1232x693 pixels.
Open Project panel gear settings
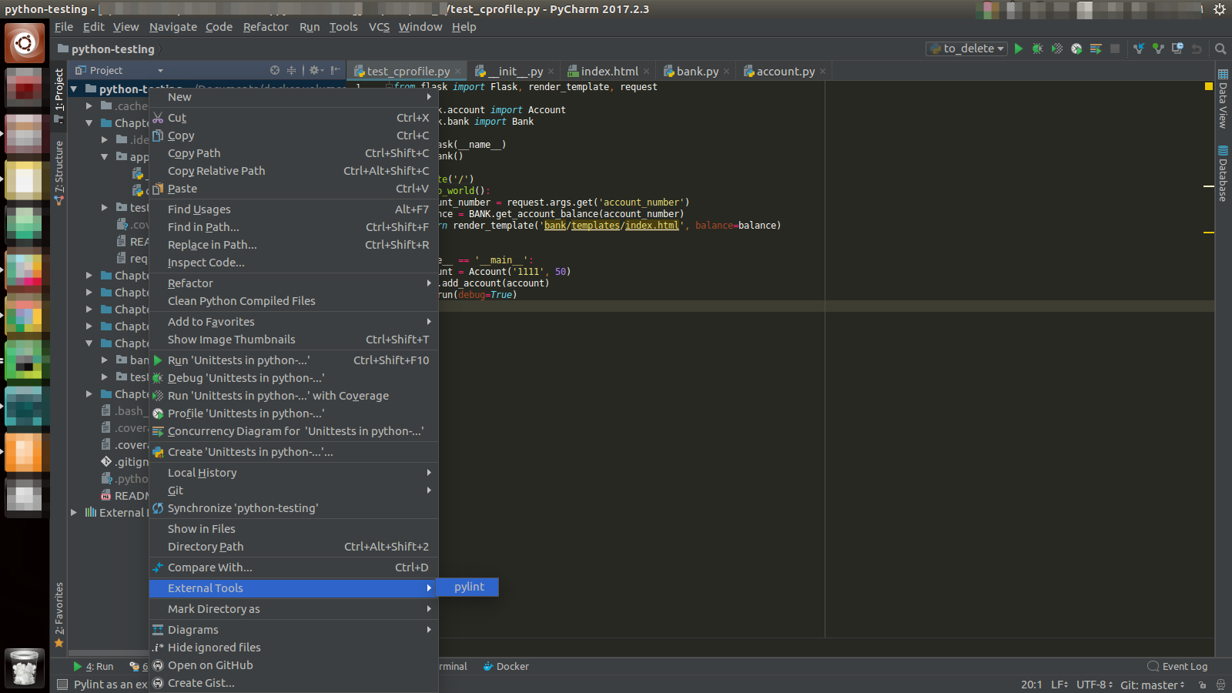tap(315, 70)
